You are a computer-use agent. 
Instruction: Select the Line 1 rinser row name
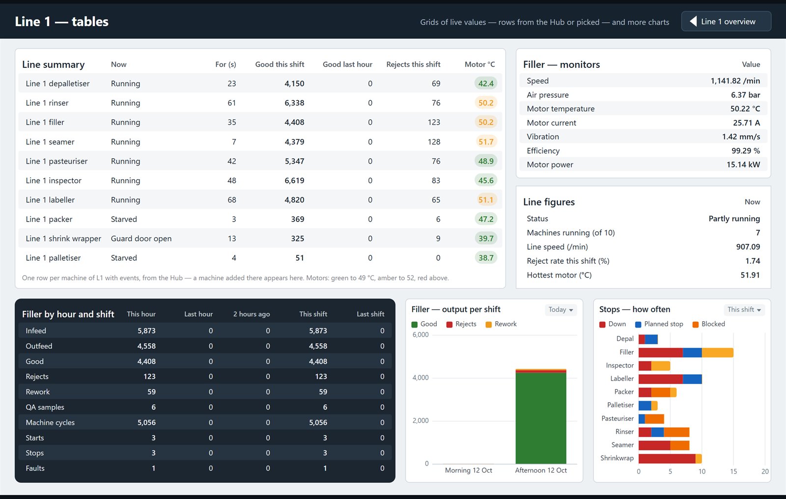(47, 103)
